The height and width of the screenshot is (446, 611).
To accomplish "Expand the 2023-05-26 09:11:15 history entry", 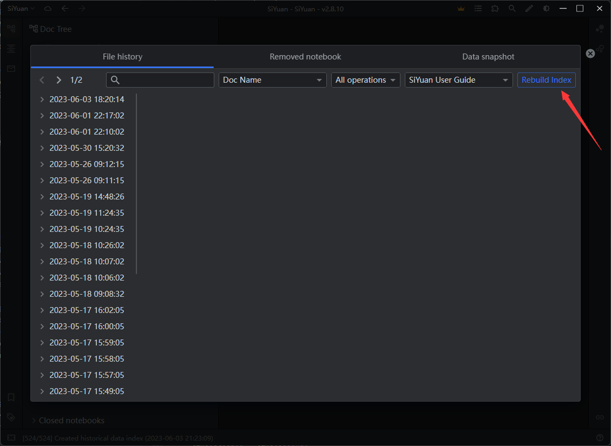I will pos(42,181).
